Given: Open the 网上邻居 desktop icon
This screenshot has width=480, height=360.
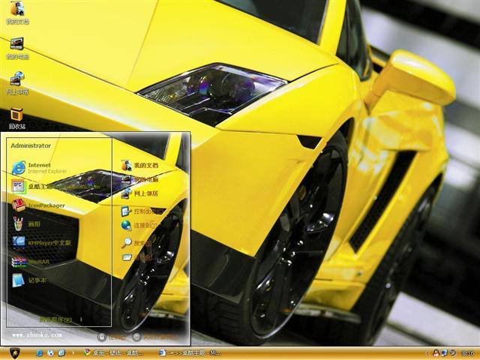Looking at the screenshot, I should [x=17, y=83].
